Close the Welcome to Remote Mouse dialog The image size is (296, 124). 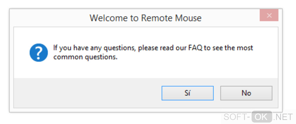tap(269, 16)
